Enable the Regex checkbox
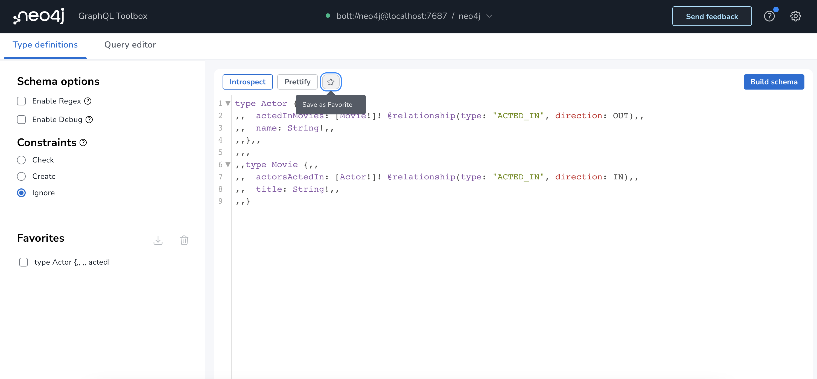Screen dimensions: 817x379 coord(21,101)
